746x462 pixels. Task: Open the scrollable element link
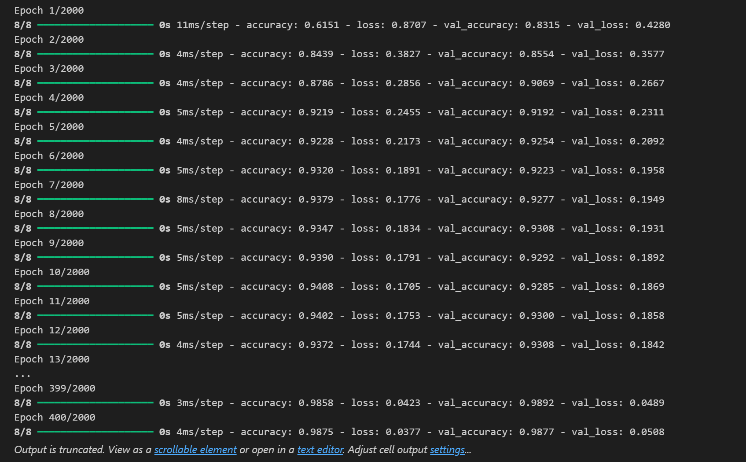pyautogui.click(x=195, y=450)
